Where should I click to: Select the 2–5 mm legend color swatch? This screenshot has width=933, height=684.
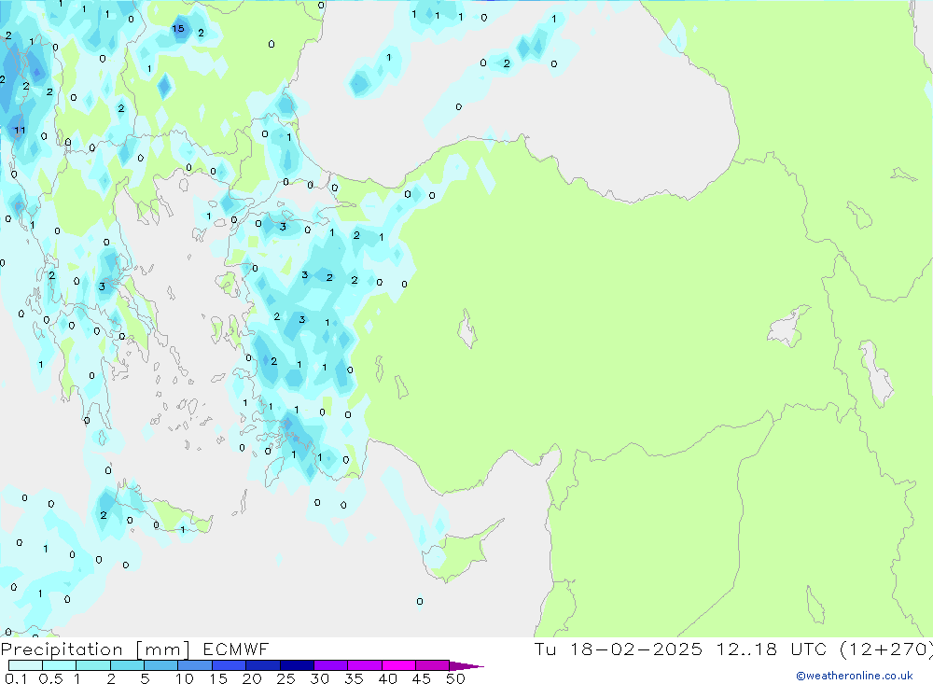(x=127, y=665)
